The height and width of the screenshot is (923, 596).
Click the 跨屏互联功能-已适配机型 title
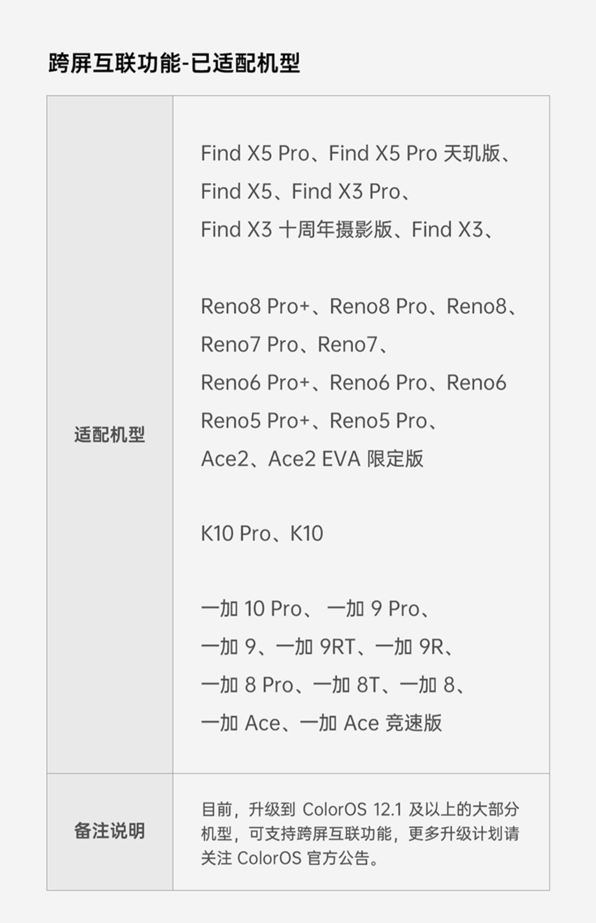pyautogui.click(x=174, y=64)
